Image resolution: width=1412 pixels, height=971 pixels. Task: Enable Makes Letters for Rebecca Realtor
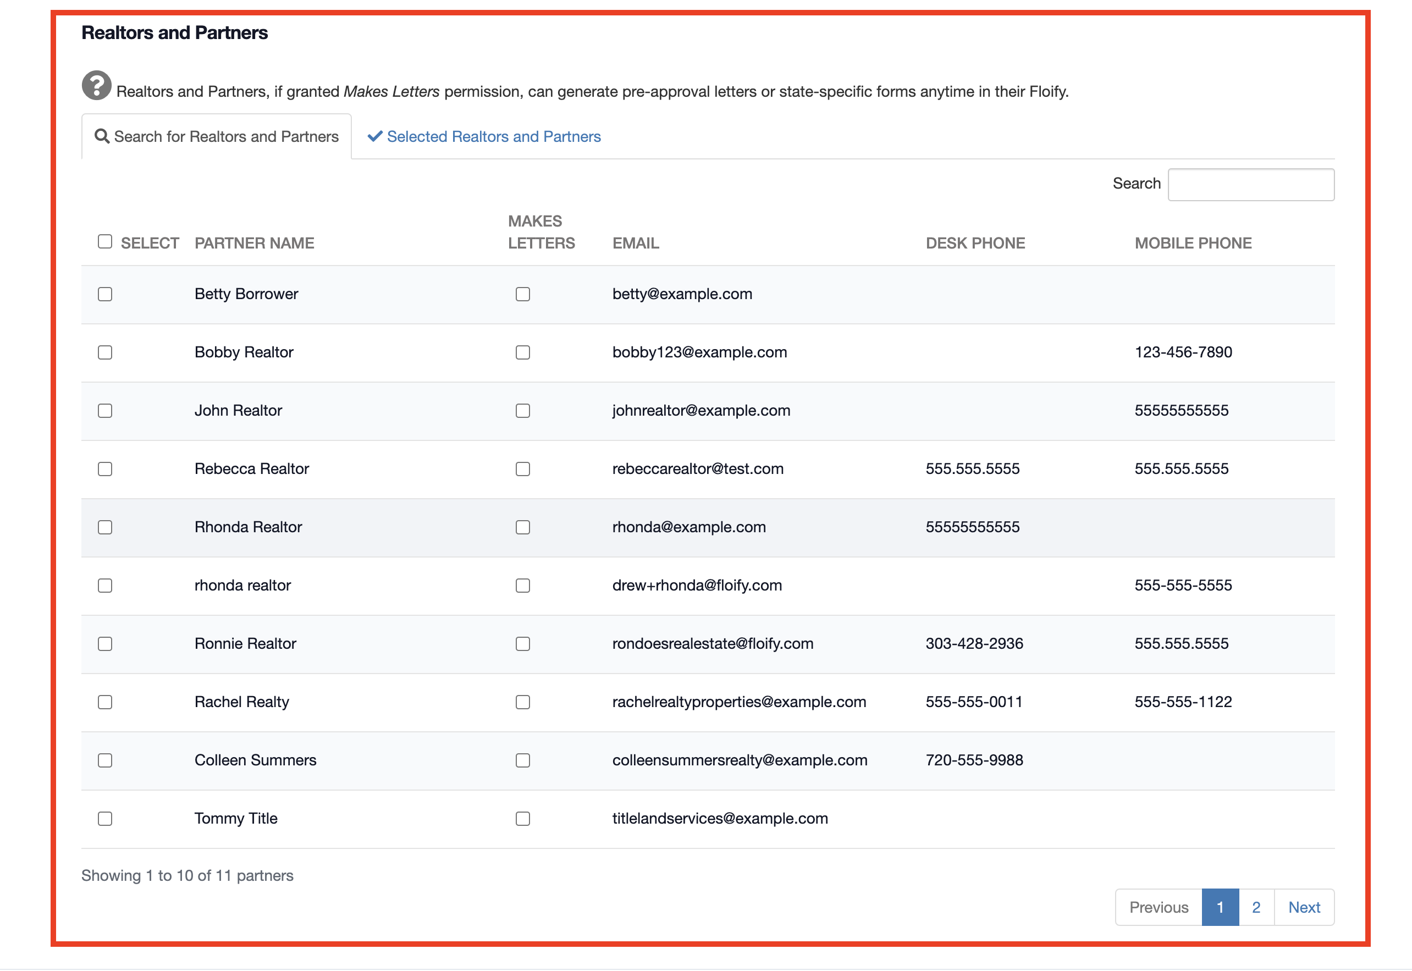[522, 469]
